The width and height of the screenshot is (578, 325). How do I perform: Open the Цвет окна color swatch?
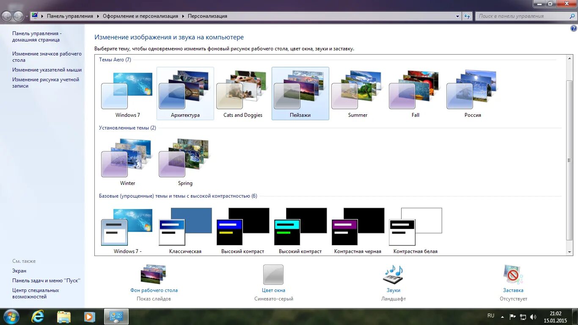[x=273, y=275]
